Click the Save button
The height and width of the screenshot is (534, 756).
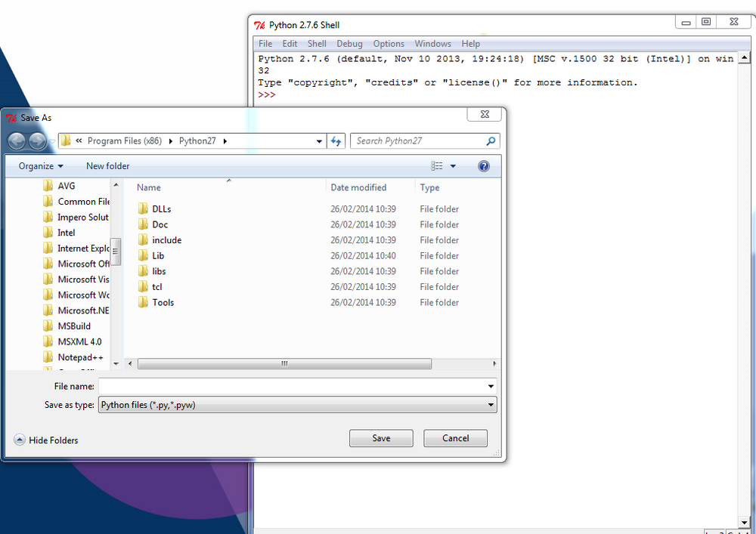click(x=381, y=438)
